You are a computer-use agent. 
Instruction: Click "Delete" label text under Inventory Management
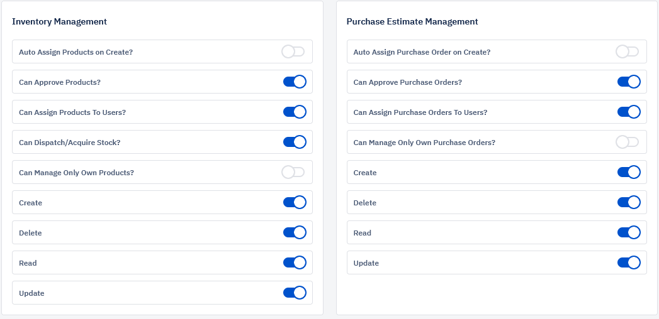[x=30, y=233]
